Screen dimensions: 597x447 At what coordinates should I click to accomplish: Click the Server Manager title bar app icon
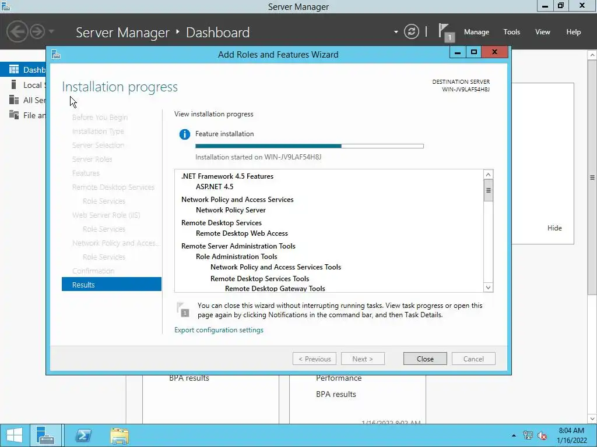(6, 6)
